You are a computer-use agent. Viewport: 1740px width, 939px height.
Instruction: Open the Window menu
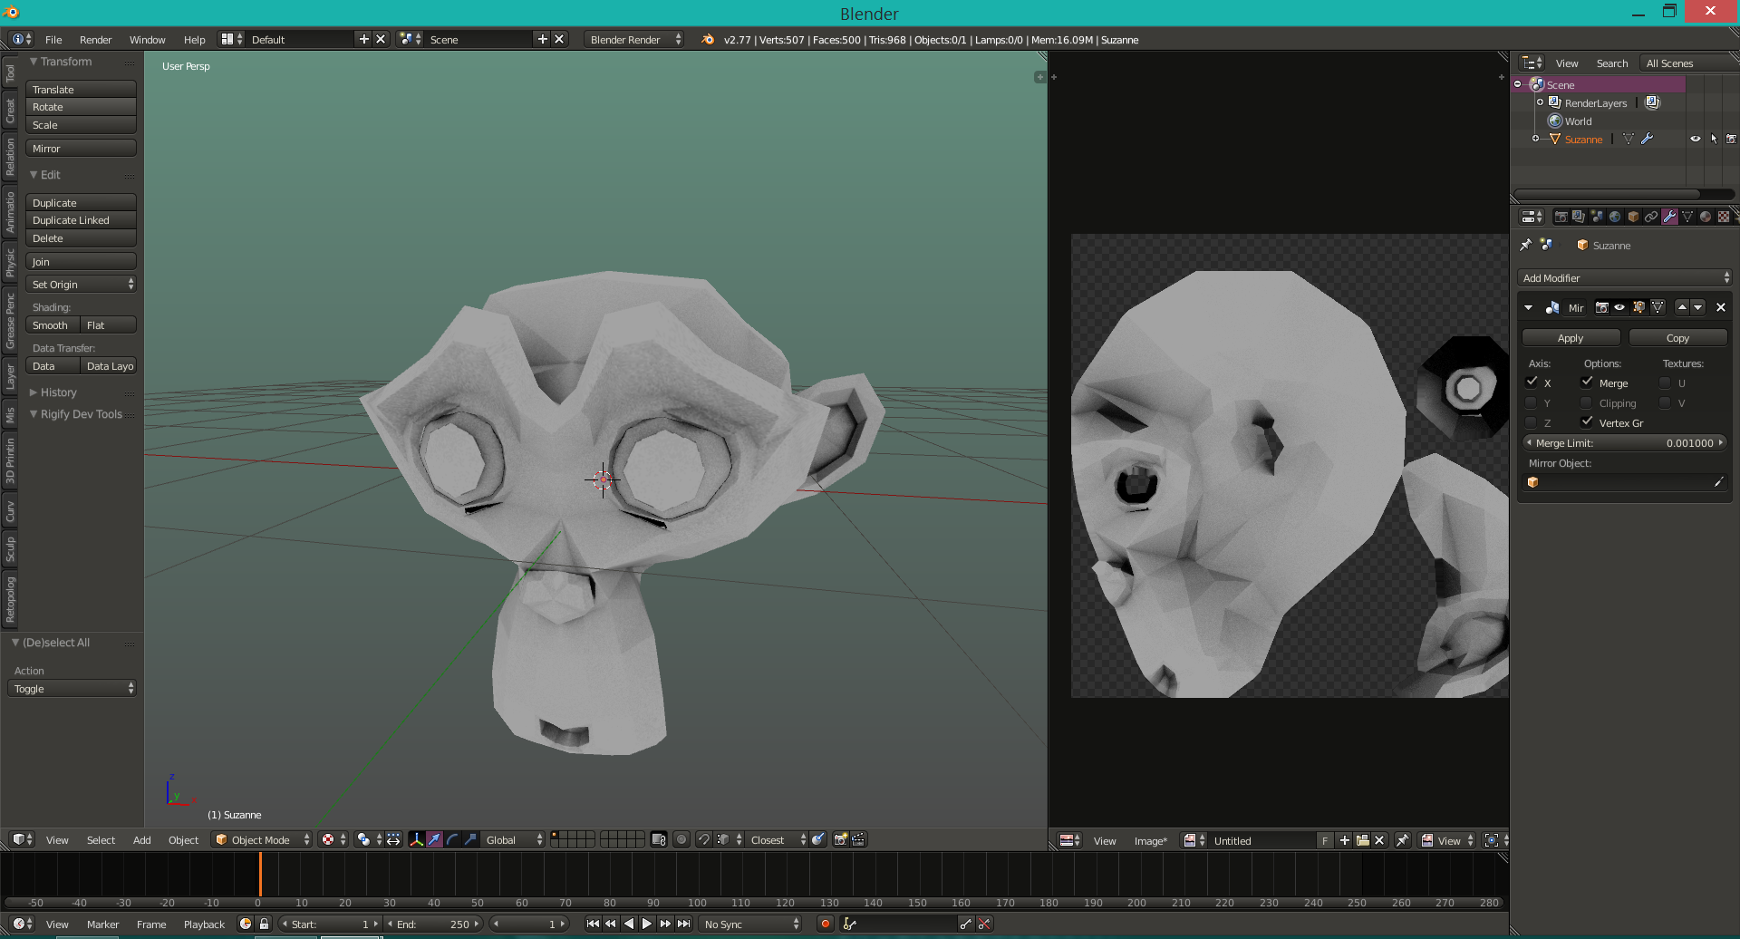[147, 39]
